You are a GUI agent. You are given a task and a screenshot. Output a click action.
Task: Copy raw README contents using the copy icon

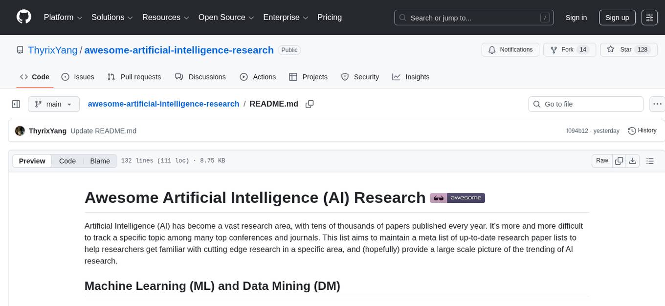pos(619,160)
